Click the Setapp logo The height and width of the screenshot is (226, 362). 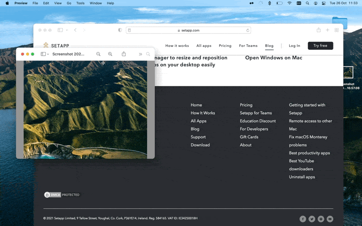(x=56, y=45)
